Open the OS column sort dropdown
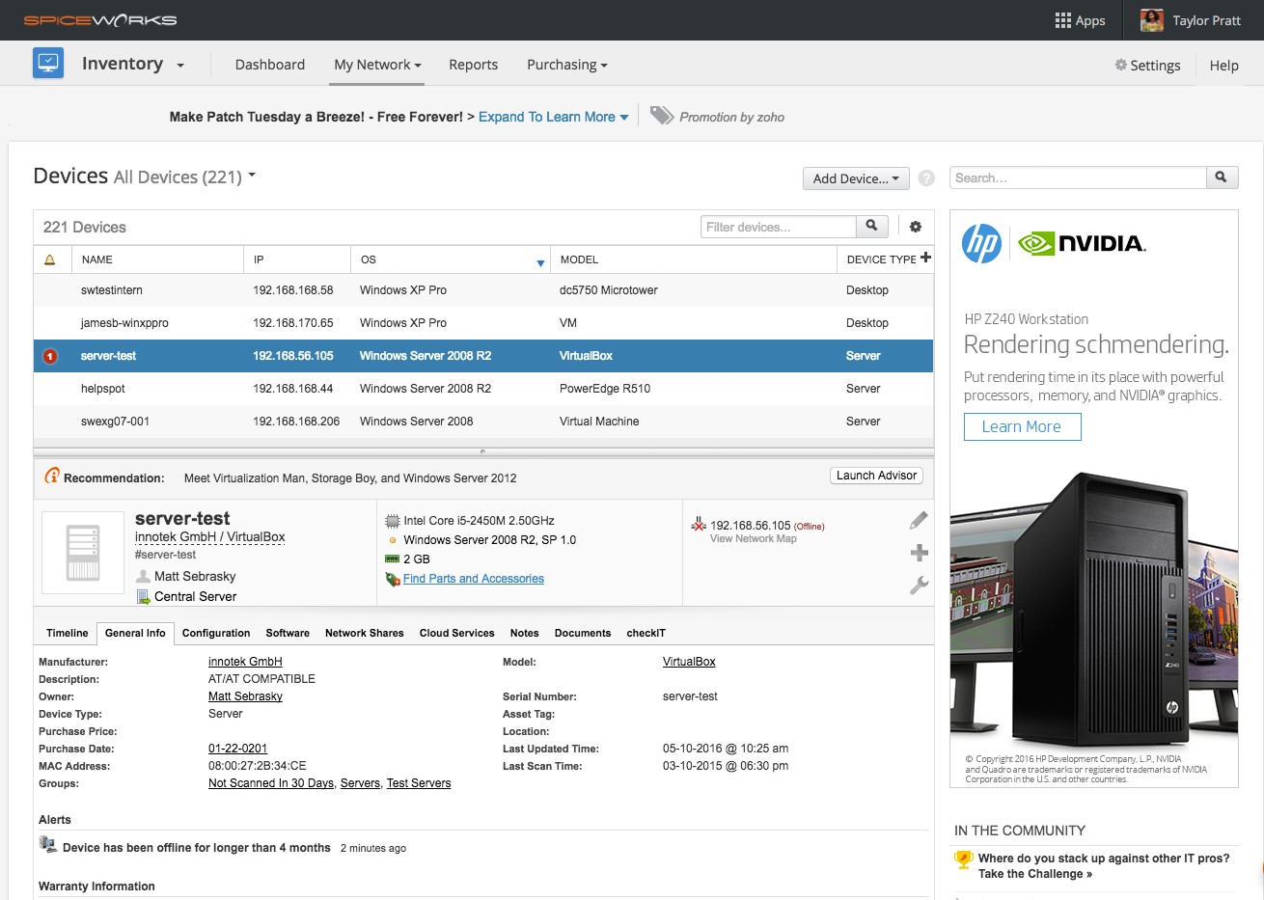 coord(539,260)
